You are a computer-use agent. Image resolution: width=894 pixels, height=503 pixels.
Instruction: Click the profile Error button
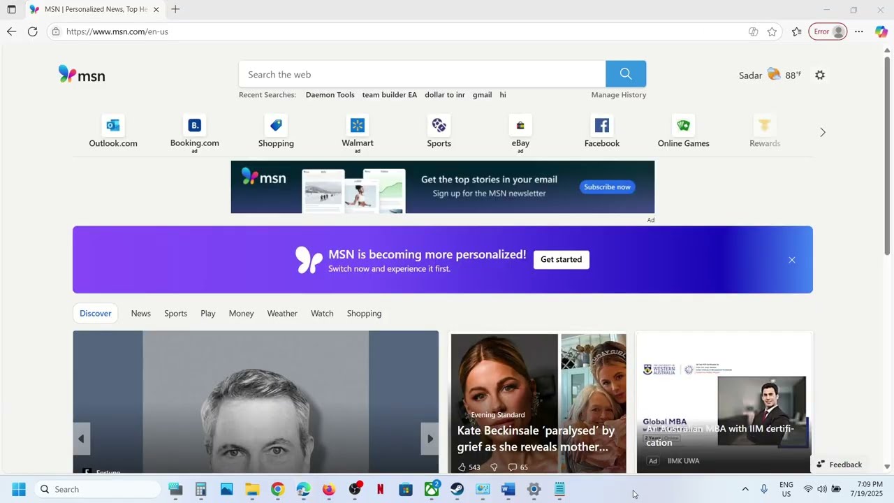click(x=828, y=31)
